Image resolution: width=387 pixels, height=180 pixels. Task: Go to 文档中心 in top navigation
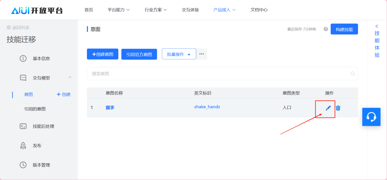point(259,10)
